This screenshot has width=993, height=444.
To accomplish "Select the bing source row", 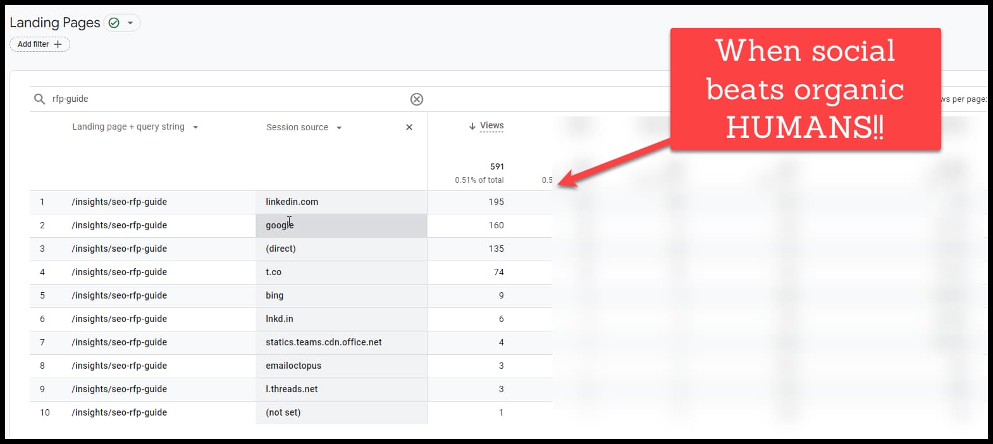I will [x=274, y=295].
